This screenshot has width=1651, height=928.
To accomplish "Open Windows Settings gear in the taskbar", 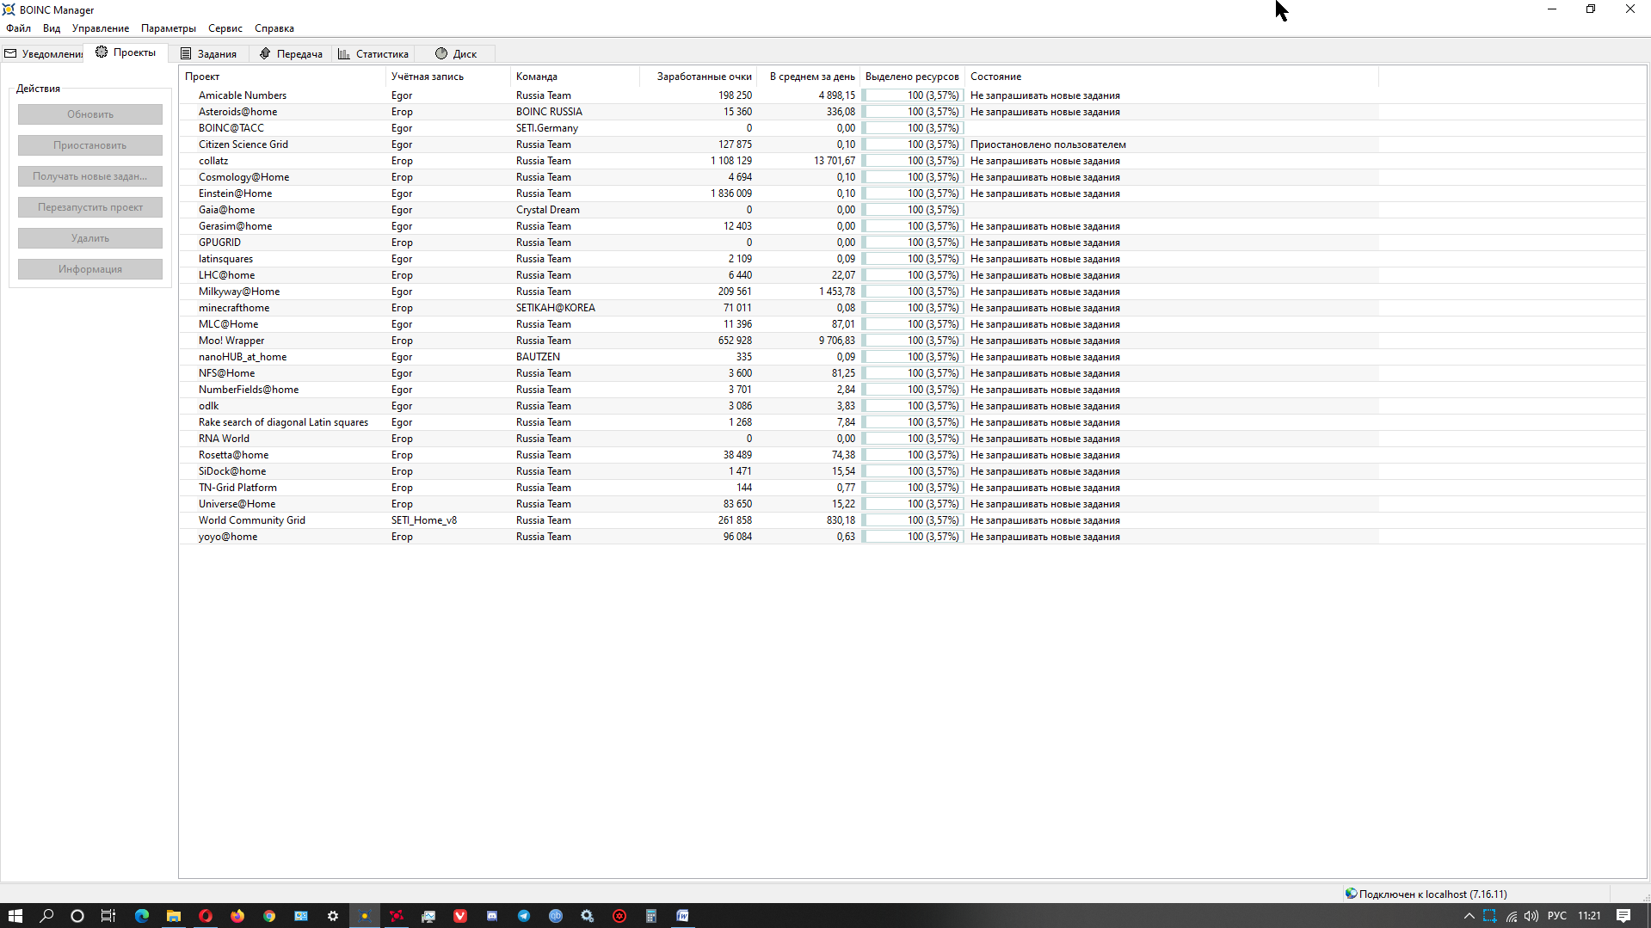I will click(333, 916).
